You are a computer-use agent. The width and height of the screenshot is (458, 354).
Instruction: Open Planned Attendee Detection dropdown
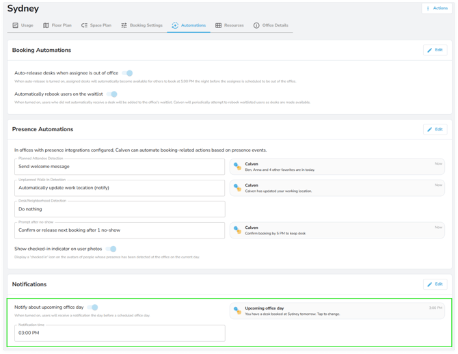tap(120, 167)
